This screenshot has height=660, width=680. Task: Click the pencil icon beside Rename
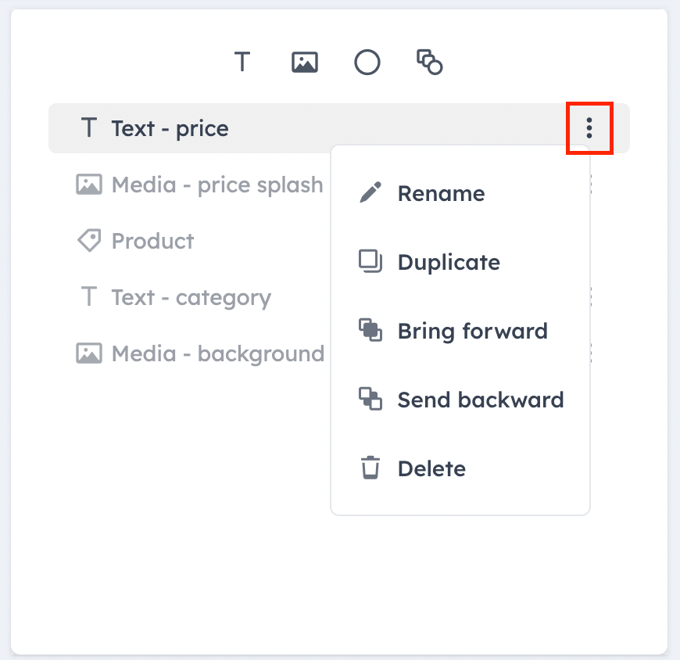[x=370, y=192]
